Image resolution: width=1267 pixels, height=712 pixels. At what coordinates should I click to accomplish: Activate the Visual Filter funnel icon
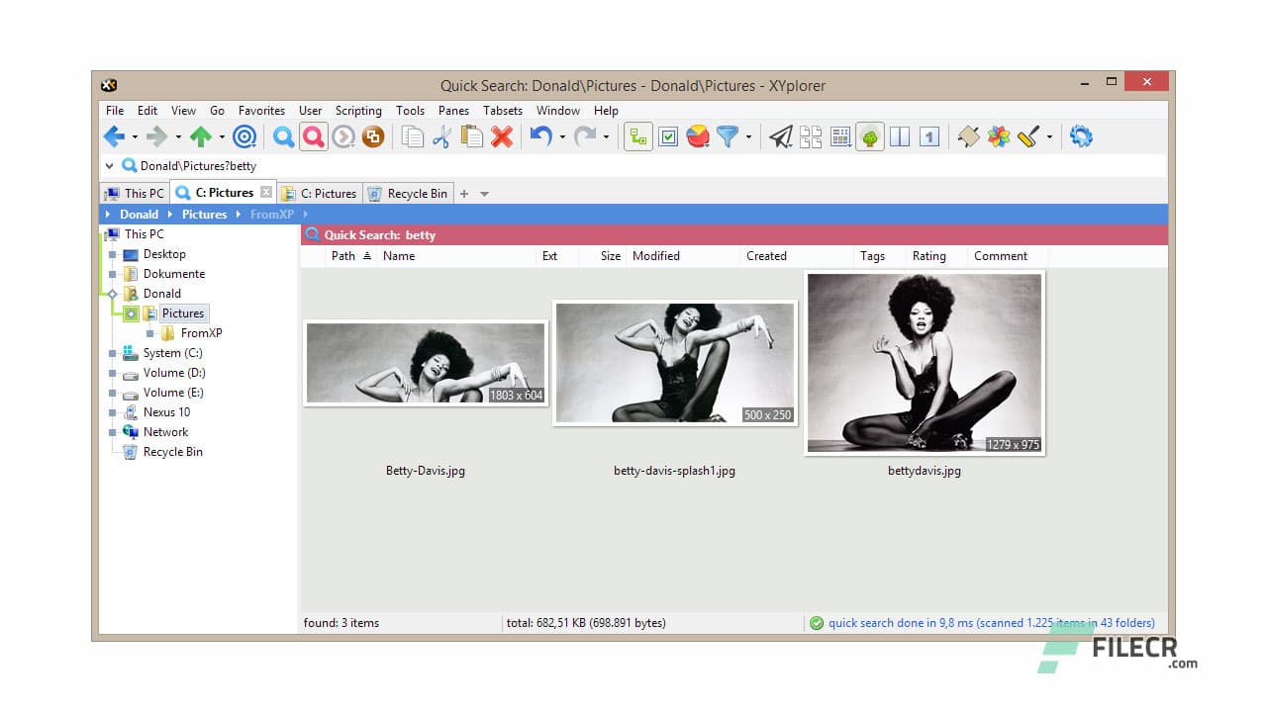point(728,136)
